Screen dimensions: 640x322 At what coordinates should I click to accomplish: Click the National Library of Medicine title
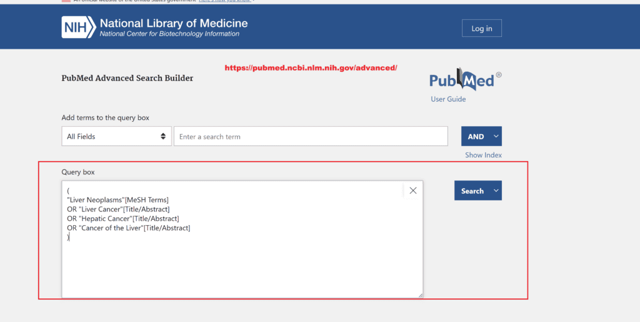174,23
